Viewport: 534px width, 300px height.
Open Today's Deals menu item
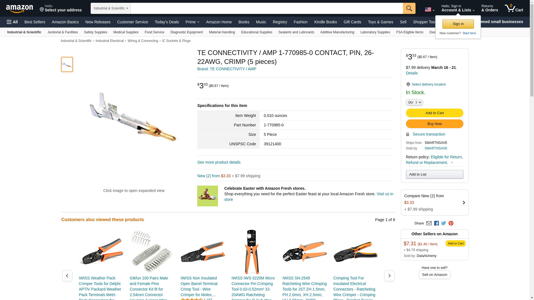point(167,22)
